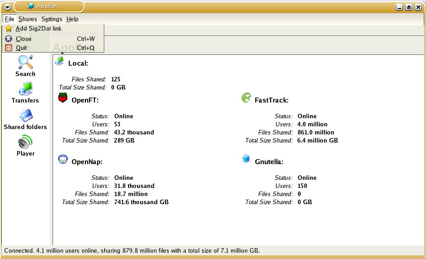Open the Help menu
Screen dimensions: 426x259
(72, 19)
